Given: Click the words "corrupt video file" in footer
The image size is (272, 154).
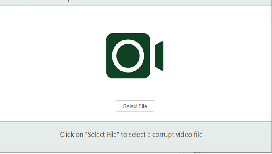Looking at the screenshot, I should 177,135.
